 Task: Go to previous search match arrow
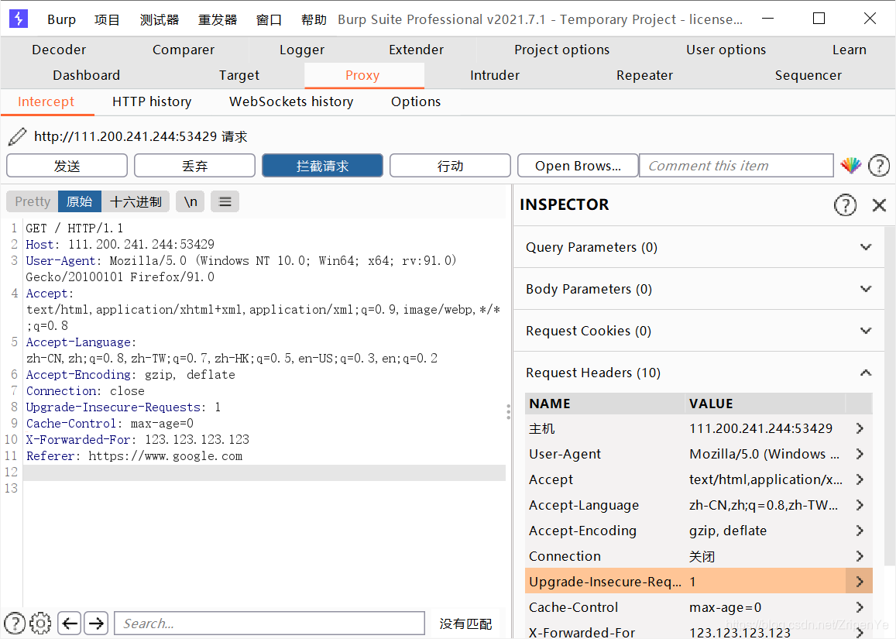click(70, 623)
